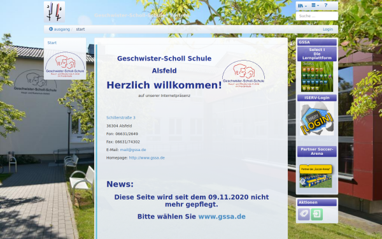
Task: Open the list menu dropdown icon
Action: tap(315, 5)
